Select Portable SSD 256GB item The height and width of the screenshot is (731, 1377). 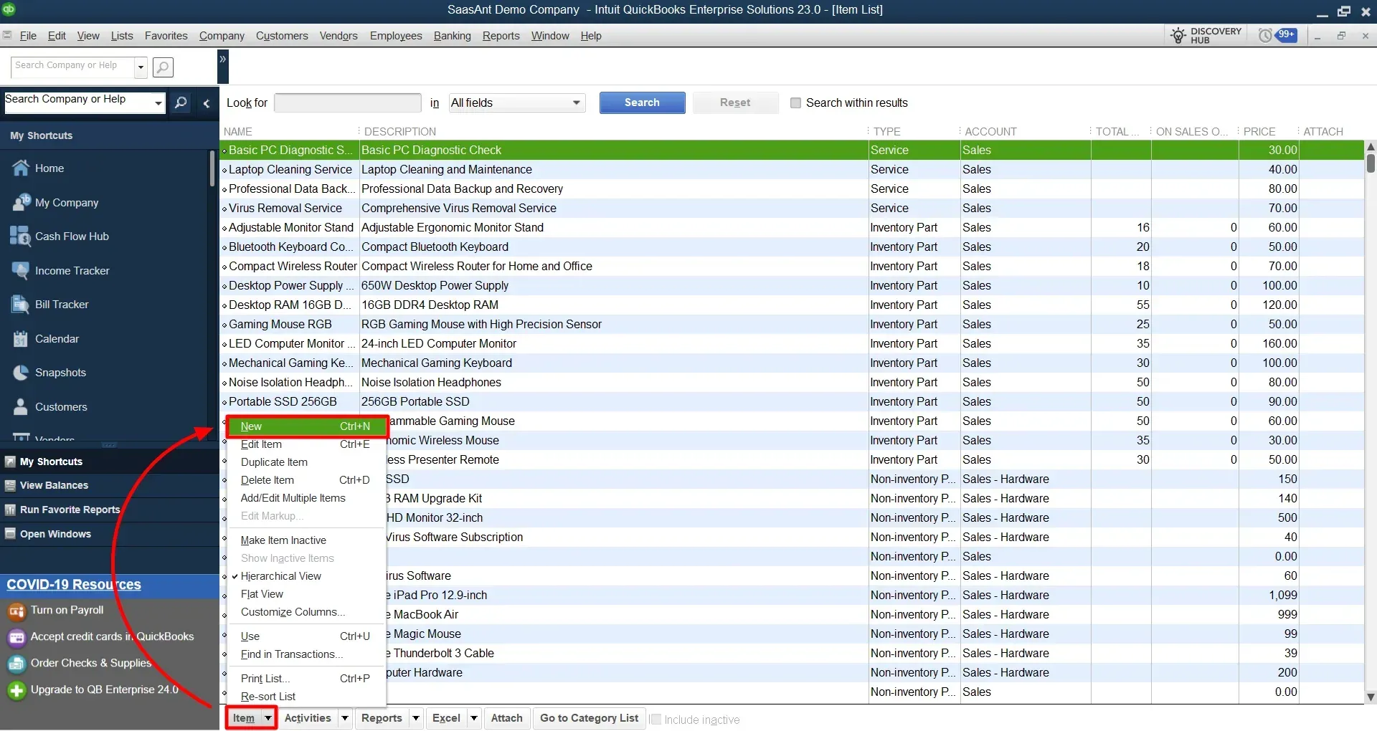click(792, 402)
